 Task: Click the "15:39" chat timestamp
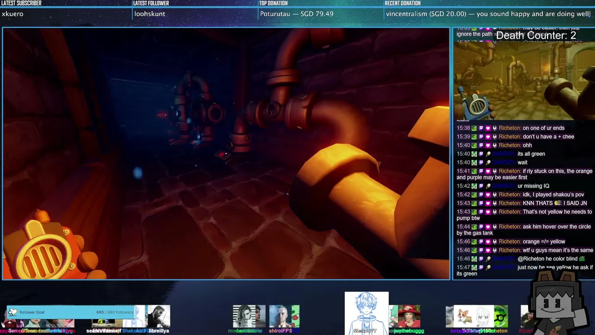[x=463, y=137]
